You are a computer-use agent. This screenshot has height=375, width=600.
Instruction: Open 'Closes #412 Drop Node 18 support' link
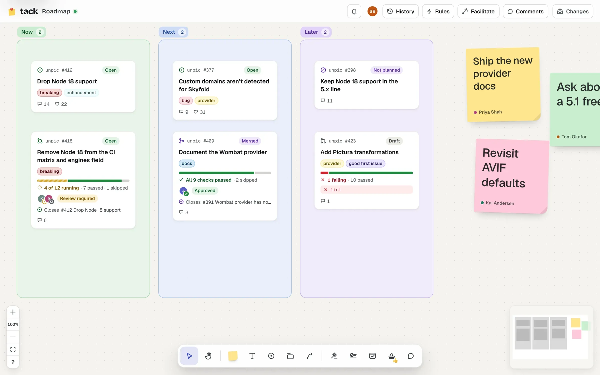click(x=79, y=210)
